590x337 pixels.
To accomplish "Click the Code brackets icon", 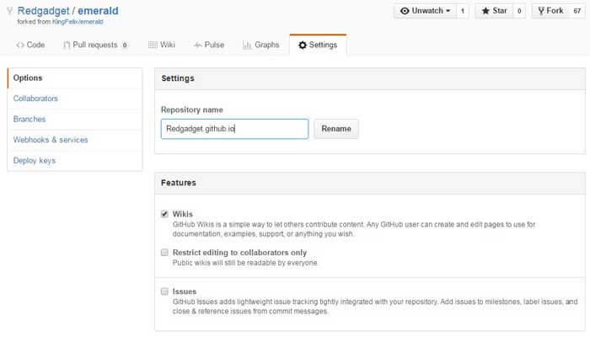I will coord(20,45).
